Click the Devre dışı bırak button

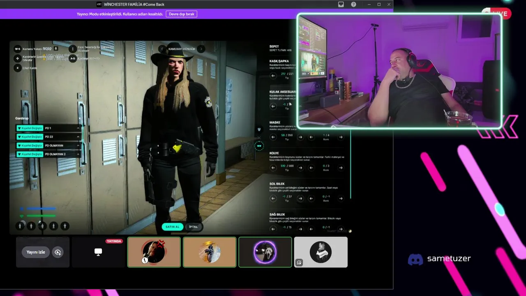[x=181, y=14]
